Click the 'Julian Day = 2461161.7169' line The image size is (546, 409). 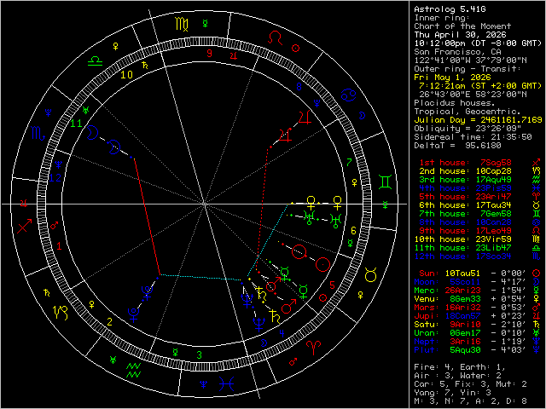click(478, 120)
